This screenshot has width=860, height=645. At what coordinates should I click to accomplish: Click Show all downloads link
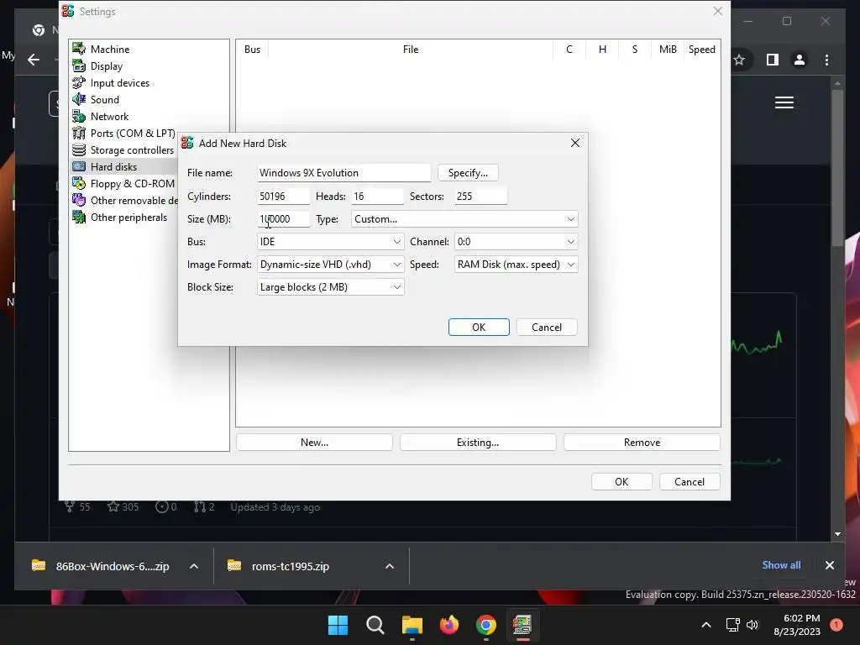coord(781,565)
